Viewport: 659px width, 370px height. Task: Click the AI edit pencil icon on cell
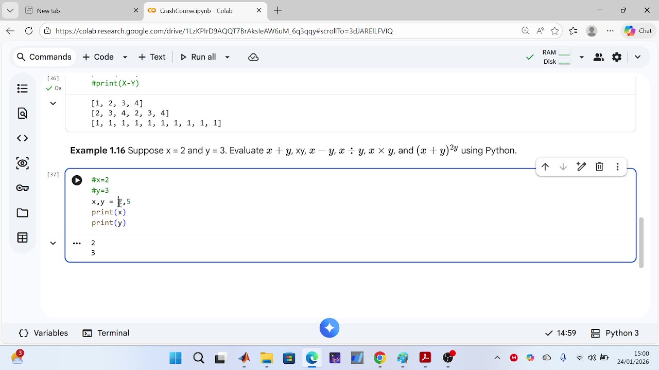pyautogui.click(x=581, y=166)
